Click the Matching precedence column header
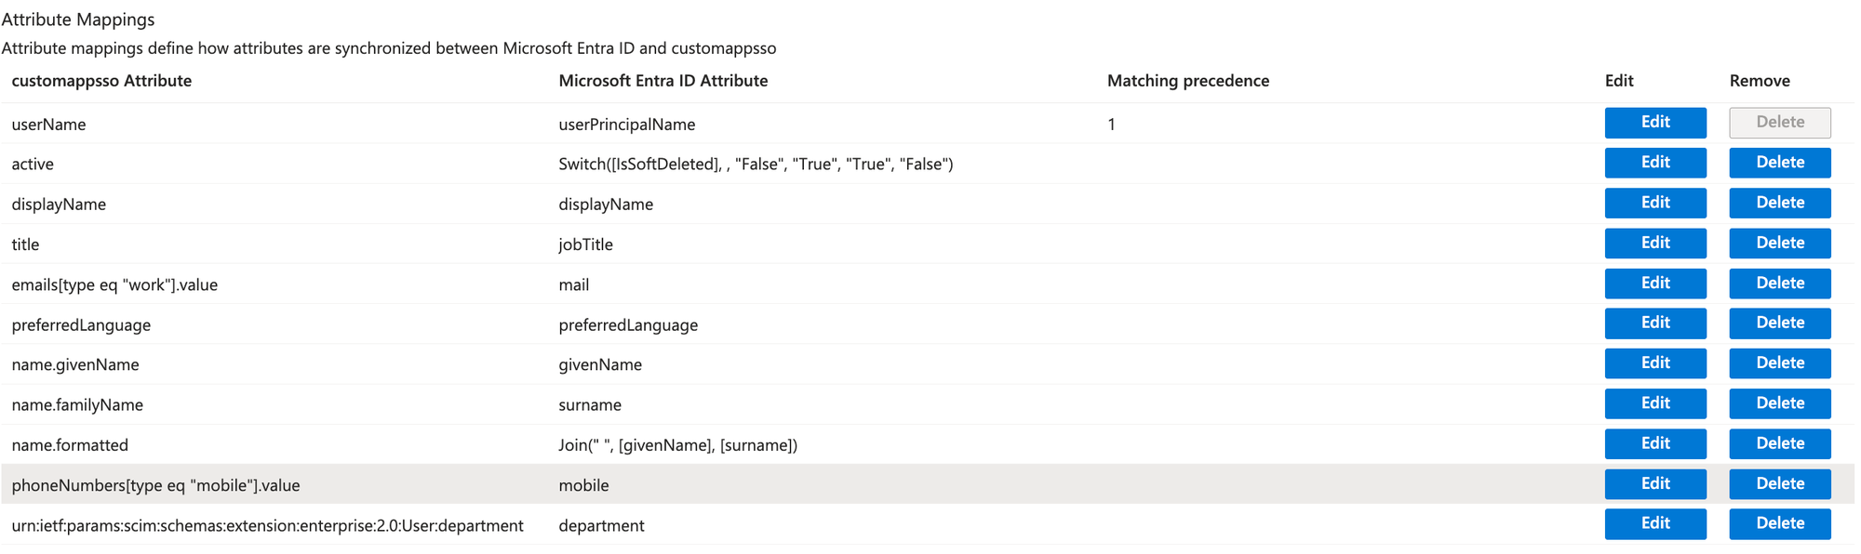The height and width of the screenshot is (554, 1861). pyautogui.click(x=1187, y=81)
